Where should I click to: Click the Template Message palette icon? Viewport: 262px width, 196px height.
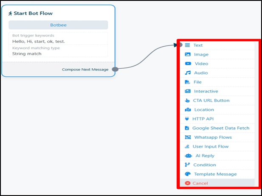point(188,174)
